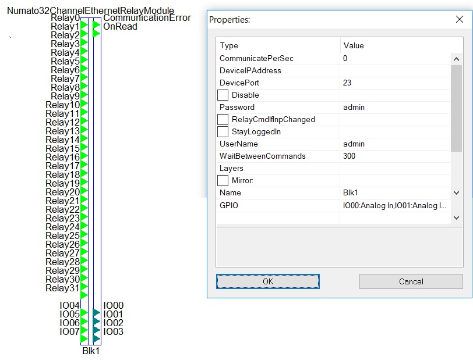Image resolution: width=473 pixels, height=364 pixels.
Task: Click the OnRead output label
Action: [120, 27]
